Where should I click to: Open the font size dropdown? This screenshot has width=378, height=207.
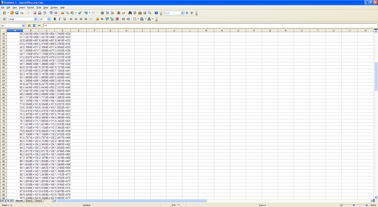coord(49,19)
